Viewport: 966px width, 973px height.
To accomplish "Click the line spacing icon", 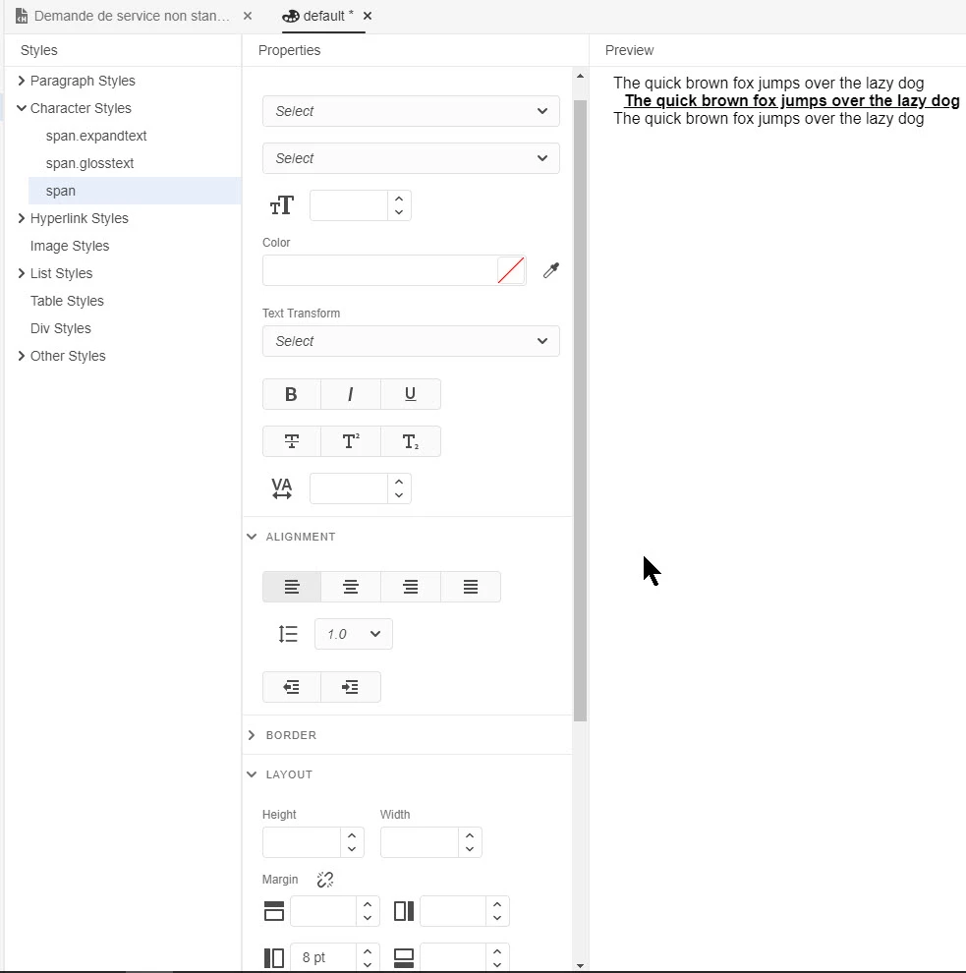I will click(288, 634).
